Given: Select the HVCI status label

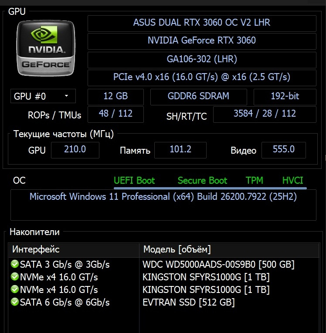Looking at the screenshot, I should tap(293, 181).
